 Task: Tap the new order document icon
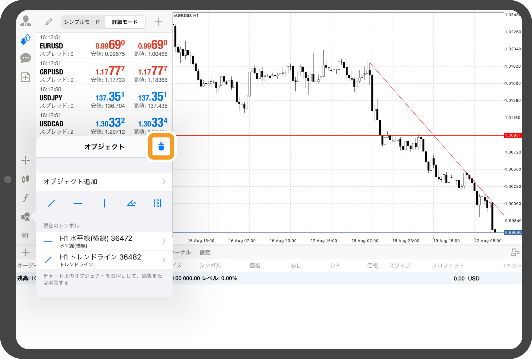[26, 77]
